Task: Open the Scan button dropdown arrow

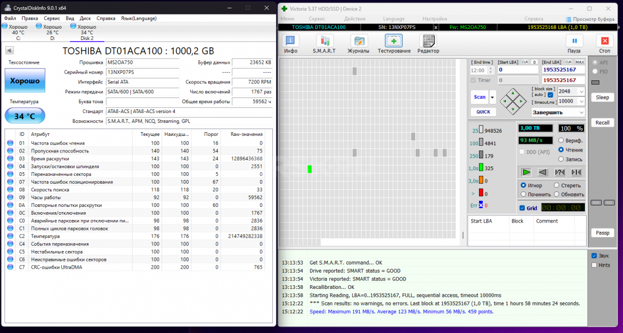Action: (493, 97)
